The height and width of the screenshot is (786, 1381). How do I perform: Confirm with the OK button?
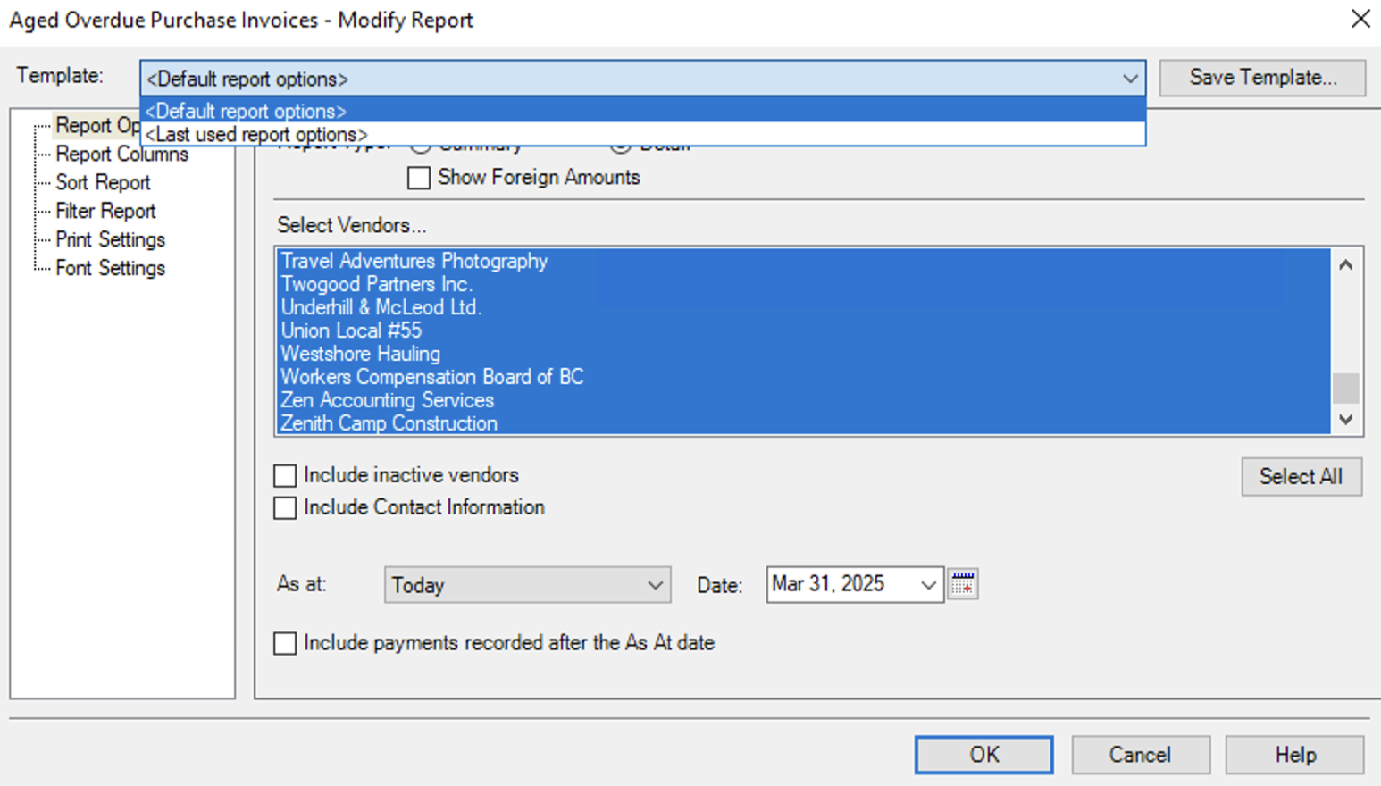coord(983,755)
